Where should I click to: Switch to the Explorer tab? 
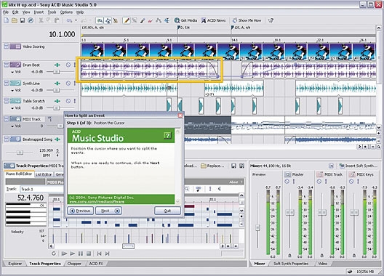click(15, 264)
